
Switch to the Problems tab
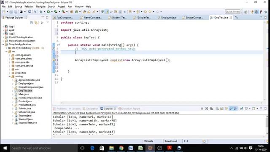(60, 109)
